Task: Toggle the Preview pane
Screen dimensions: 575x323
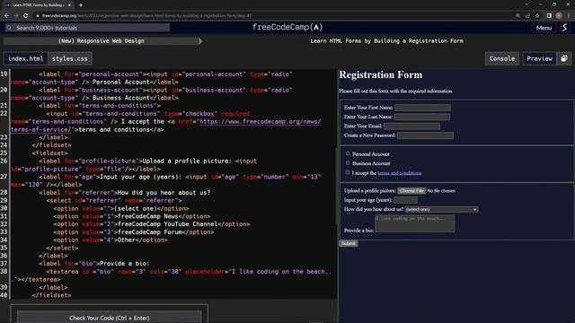Action: pos(539,58)
